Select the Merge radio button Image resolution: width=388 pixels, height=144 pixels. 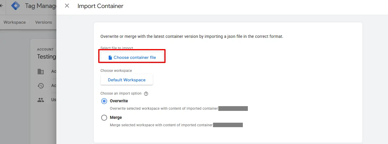coord(104,118)
